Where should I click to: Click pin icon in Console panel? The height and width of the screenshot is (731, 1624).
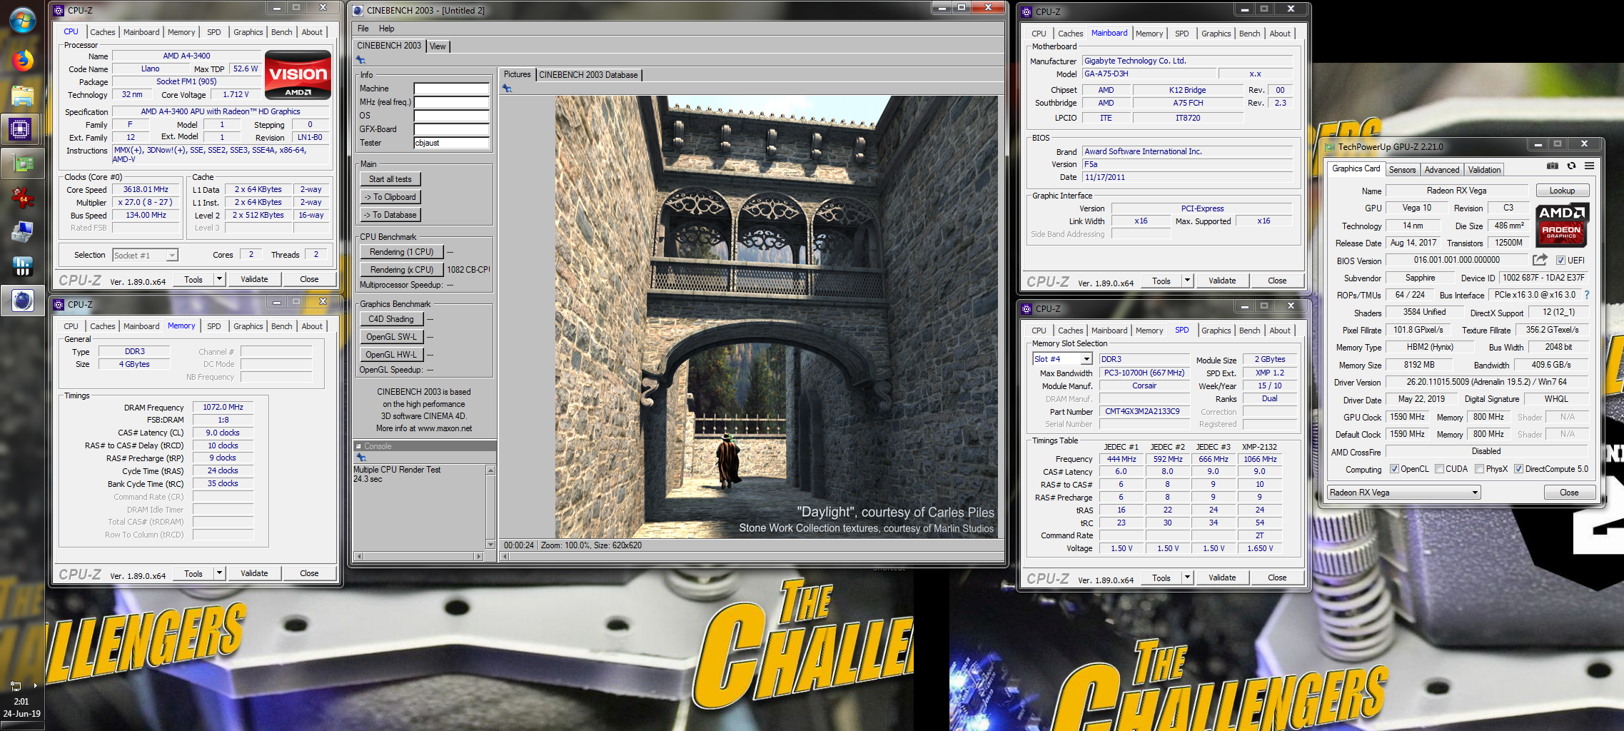(360, 458)
